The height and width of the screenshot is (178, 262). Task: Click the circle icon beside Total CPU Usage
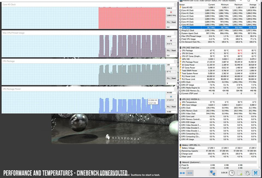[x=180, y=39]
